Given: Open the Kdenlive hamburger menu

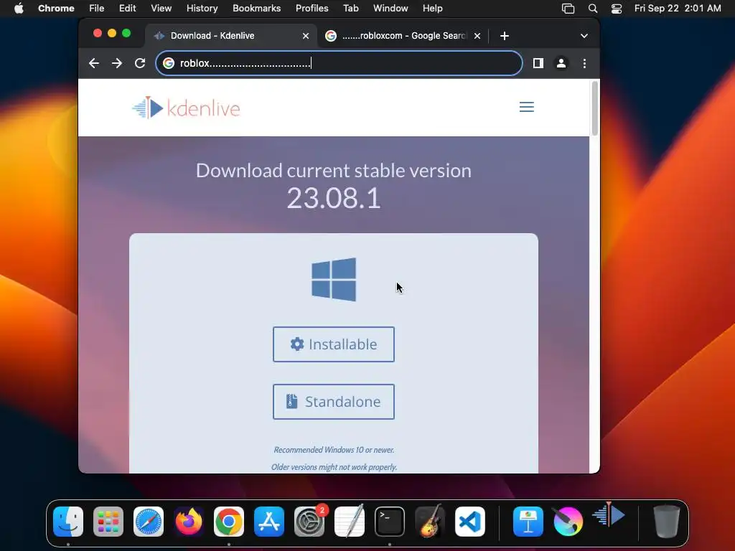Looking at the screenshot, I should pos(527,108).
